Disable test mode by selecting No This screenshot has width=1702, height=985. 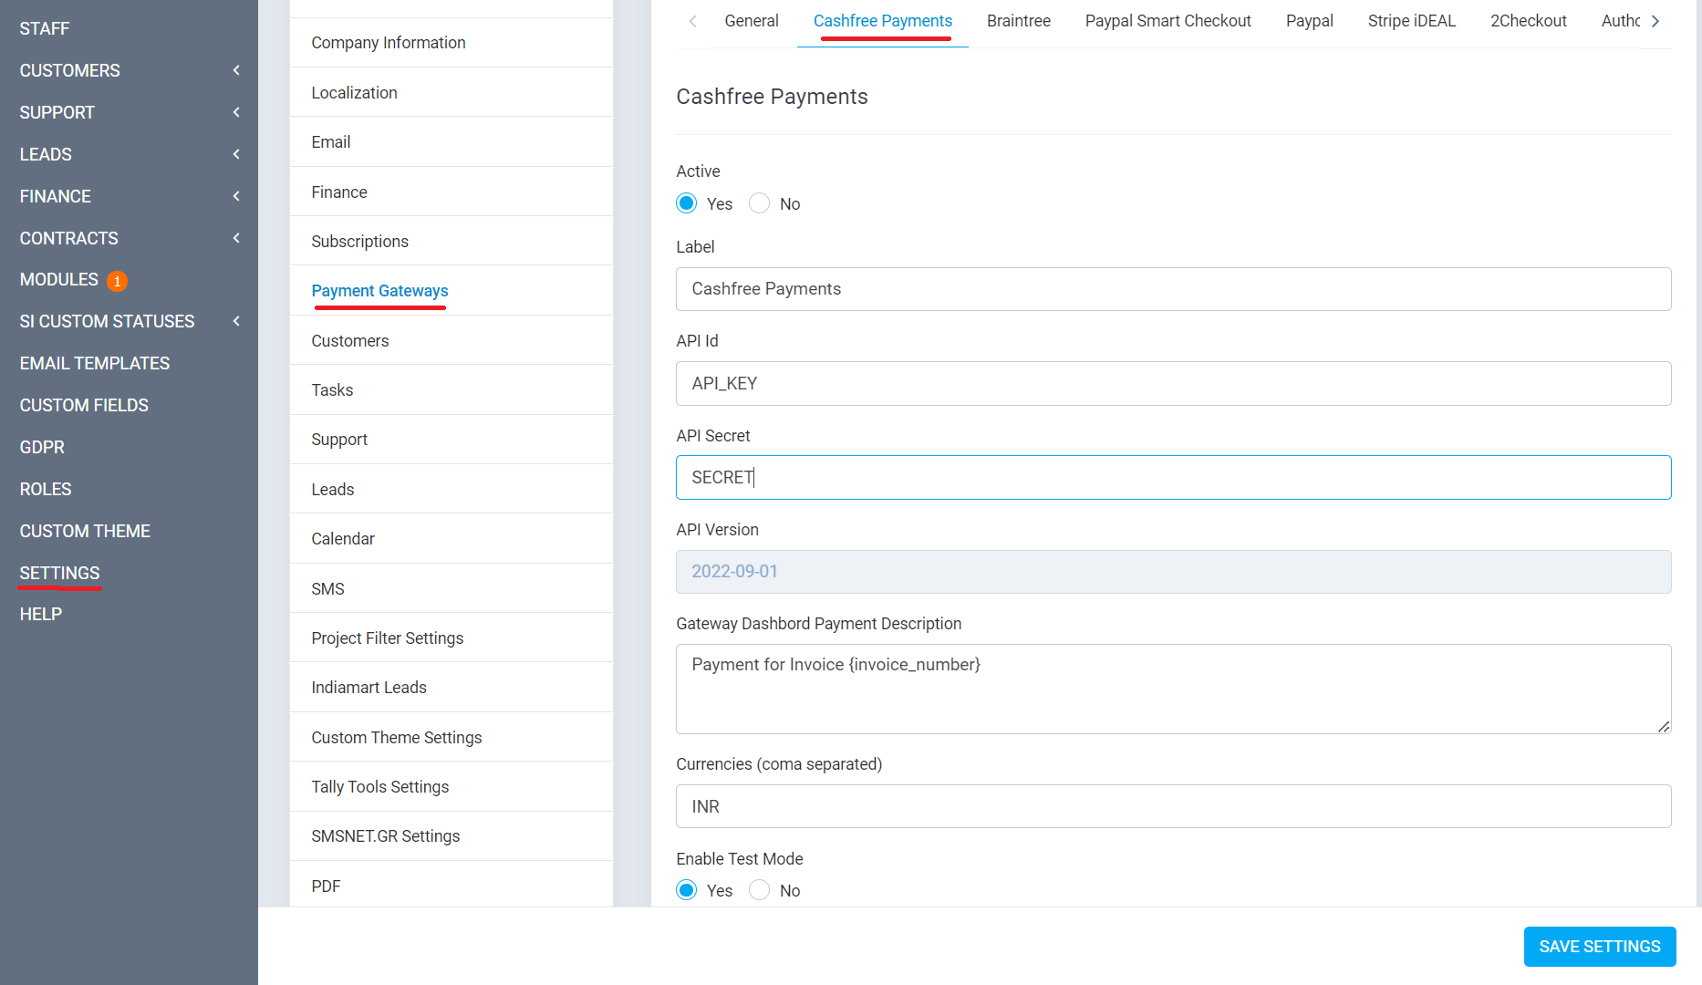coord(759,890)
